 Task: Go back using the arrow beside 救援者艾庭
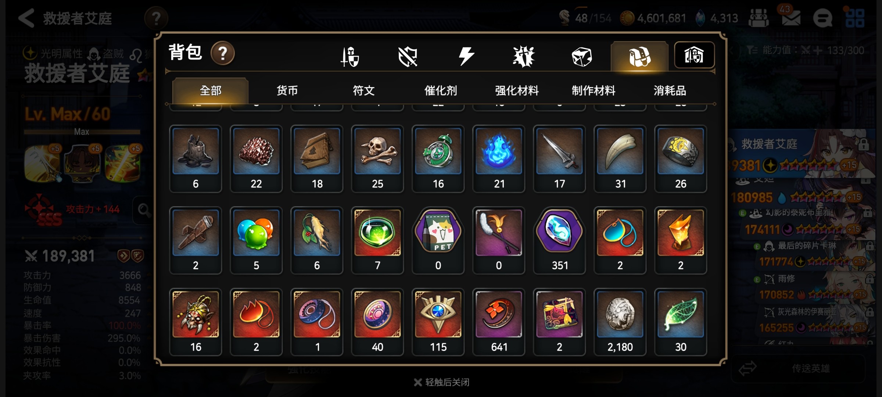tap(26, 18)
